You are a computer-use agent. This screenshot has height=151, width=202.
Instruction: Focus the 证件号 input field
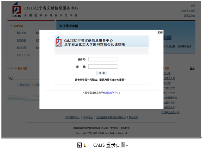(103, 59)
